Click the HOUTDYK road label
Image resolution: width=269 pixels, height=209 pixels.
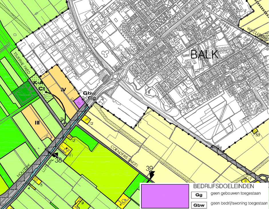click(x=24, y=170)
